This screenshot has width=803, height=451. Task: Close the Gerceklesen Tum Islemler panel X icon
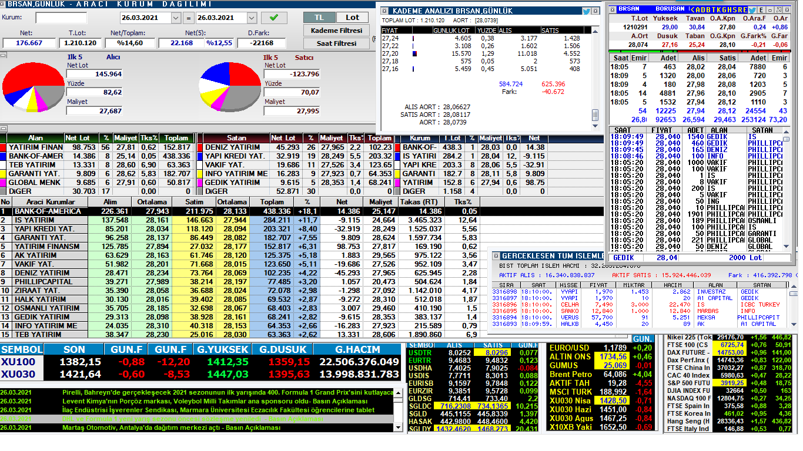496,256
